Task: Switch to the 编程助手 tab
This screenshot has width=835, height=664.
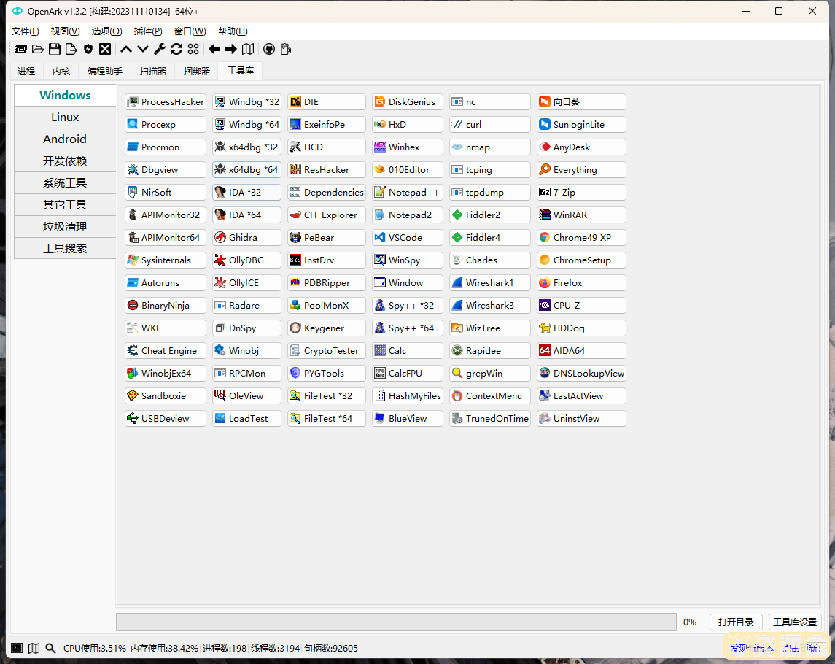Action: coord(105,71)
